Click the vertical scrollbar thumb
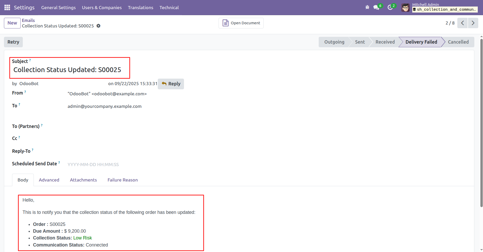The height and width of the screenshot is (252, 483). (481, 123)
